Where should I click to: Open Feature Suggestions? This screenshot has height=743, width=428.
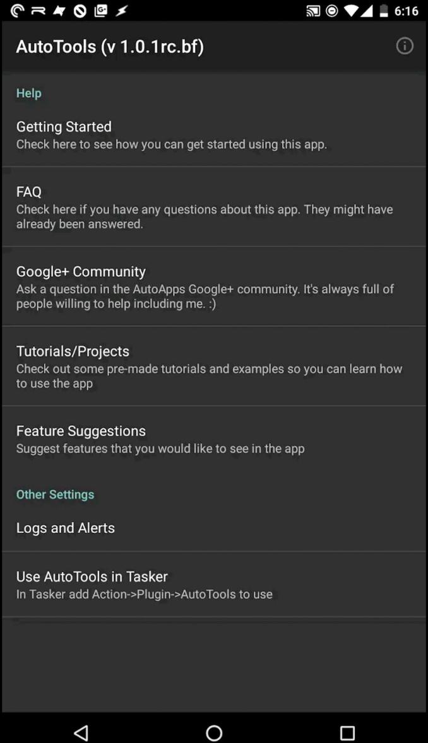tap(214, 438)
